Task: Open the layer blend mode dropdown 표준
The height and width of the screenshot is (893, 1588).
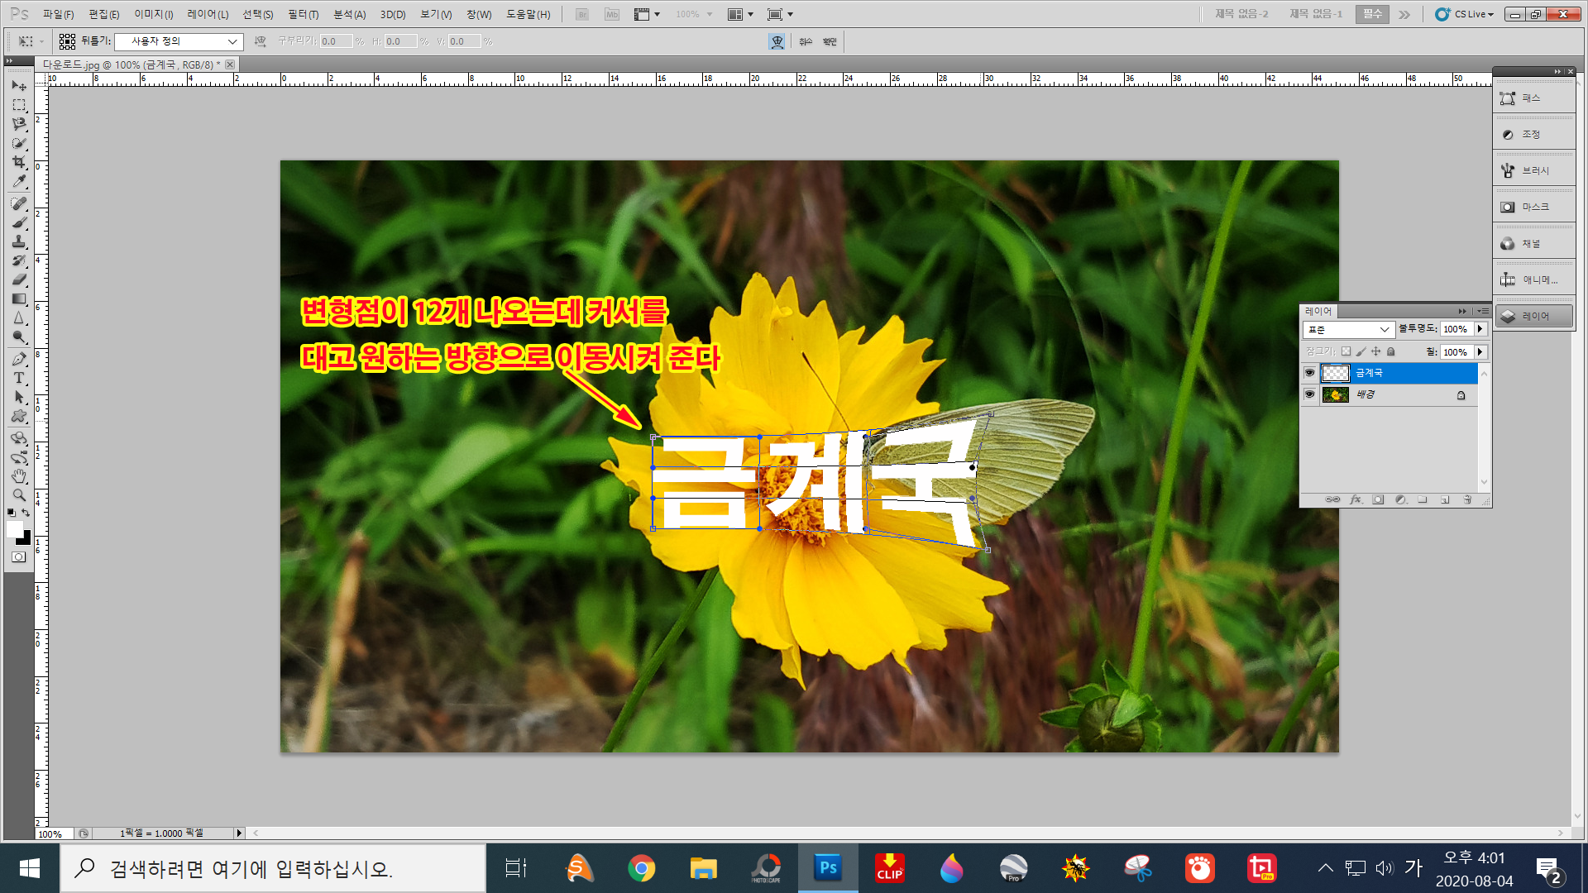Action: point(1348,329)
